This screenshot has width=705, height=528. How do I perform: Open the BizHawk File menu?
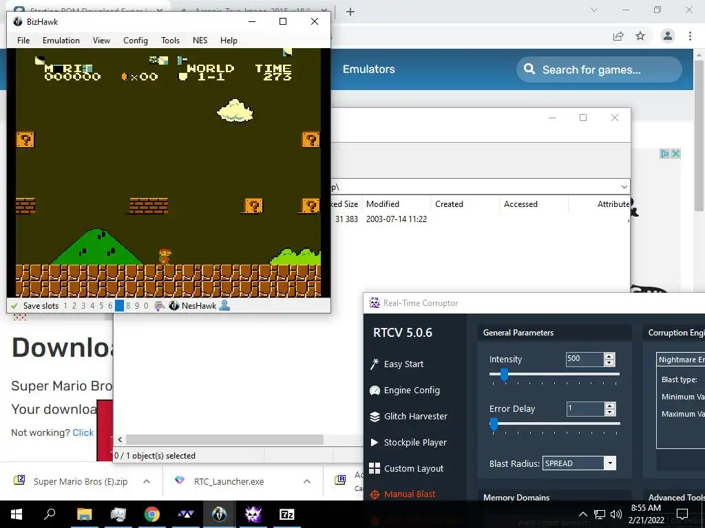23,41
